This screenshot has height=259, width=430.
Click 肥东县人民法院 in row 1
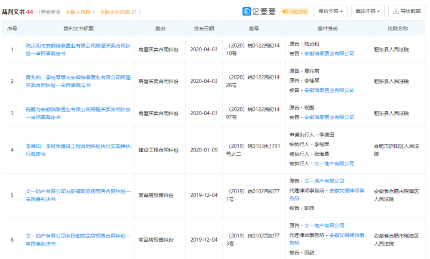pyautogui.click(x=391, y=50)
